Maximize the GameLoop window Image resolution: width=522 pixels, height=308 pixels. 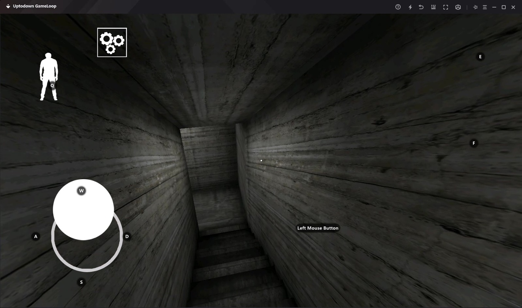click(x=504, y=7)
